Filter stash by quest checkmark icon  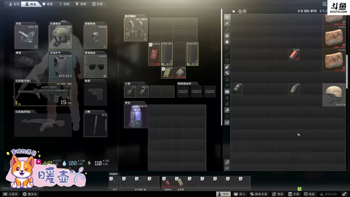coord(227,123)
